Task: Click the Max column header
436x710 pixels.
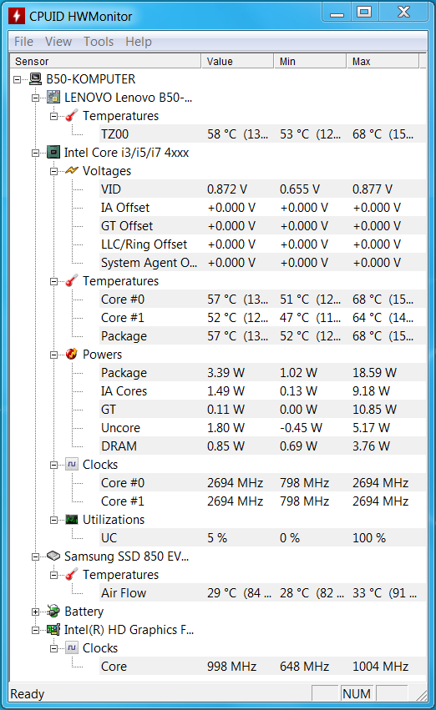Action: point(383,61)
